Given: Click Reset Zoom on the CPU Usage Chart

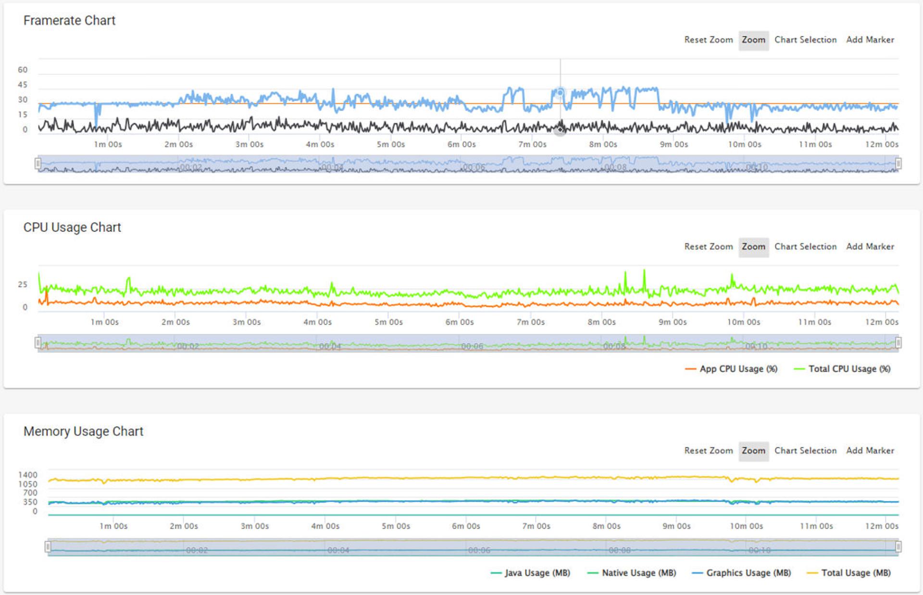Looking at the screenshot, I should (x=708, y=247).
